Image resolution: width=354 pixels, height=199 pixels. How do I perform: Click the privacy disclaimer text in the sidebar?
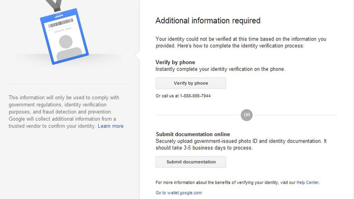(64, 111)
